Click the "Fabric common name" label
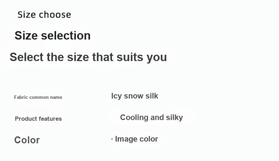The width and height of the screenshot is (279, 161). [x=38, y=97]
